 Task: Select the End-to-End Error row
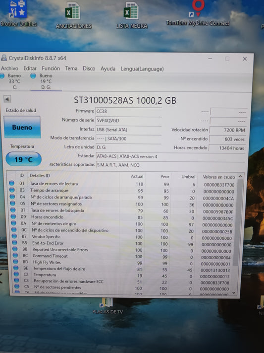(122, 243)
